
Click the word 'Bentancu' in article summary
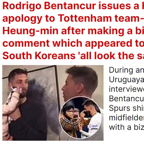pyautogui.click(x=126, y=99)
